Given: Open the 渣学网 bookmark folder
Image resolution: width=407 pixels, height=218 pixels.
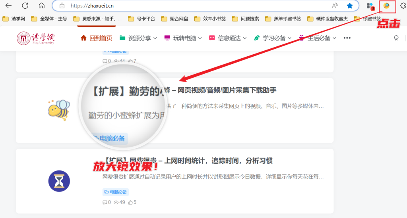Looking at the screenshot, I should 14,19.
